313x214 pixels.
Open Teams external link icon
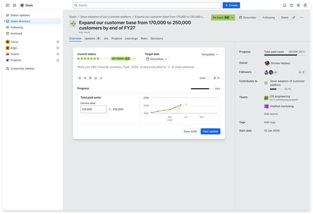click(x=58, y=54)
